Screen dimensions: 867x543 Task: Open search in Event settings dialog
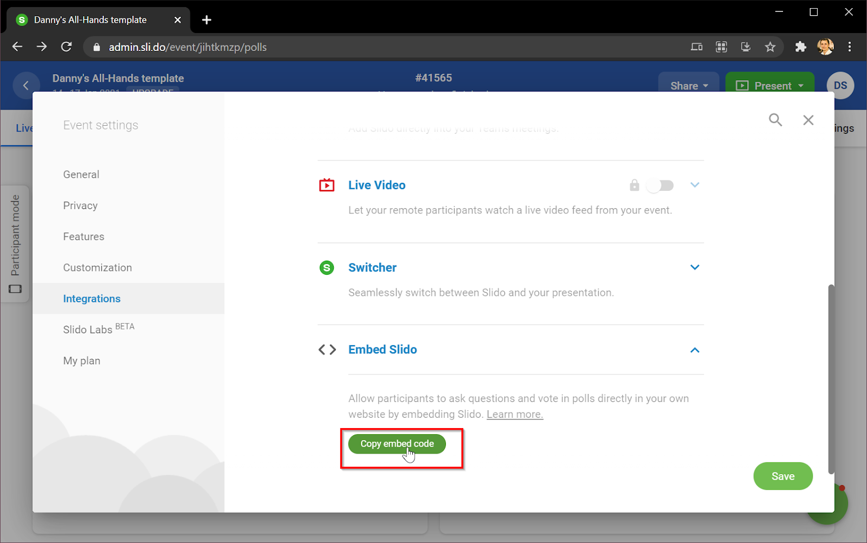pos(775,120)
